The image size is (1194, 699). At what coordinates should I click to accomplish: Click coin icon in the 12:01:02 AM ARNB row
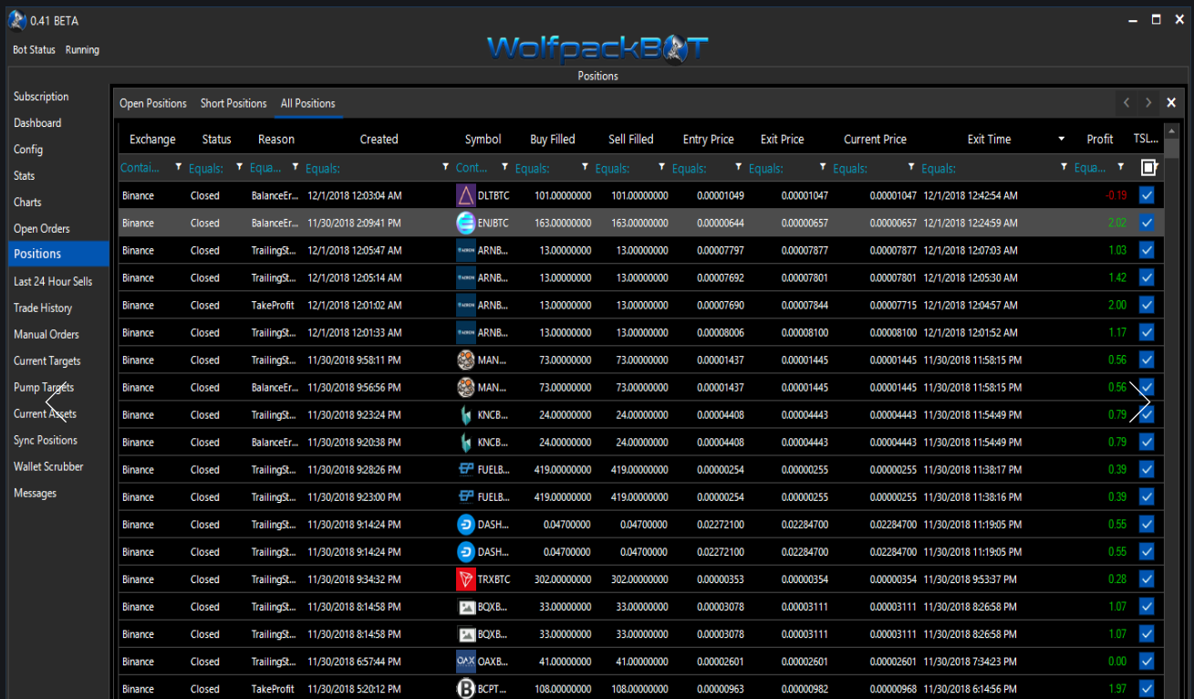[465, 305]
